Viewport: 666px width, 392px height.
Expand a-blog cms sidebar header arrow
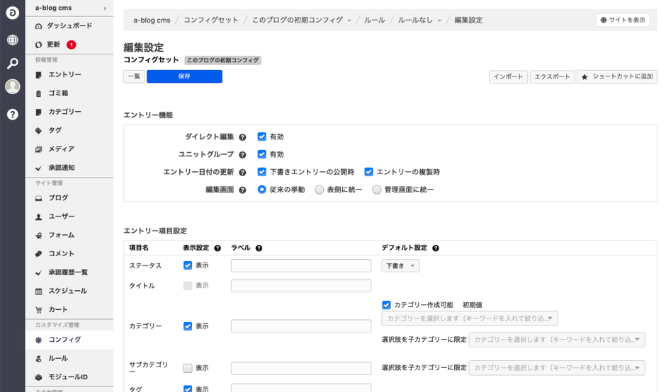coord(106,8)
